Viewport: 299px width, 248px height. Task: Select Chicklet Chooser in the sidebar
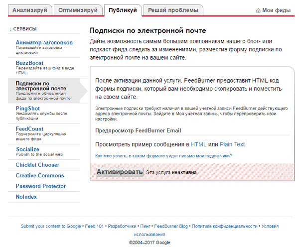[x=37, y=165]
